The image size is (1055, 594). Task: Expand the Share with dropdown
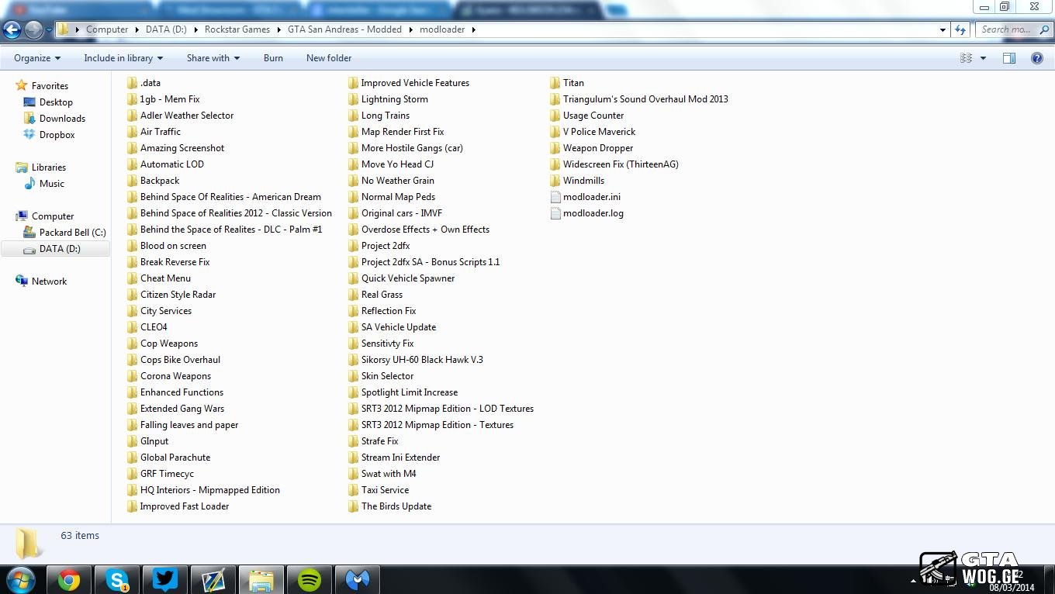click(213, 58)
